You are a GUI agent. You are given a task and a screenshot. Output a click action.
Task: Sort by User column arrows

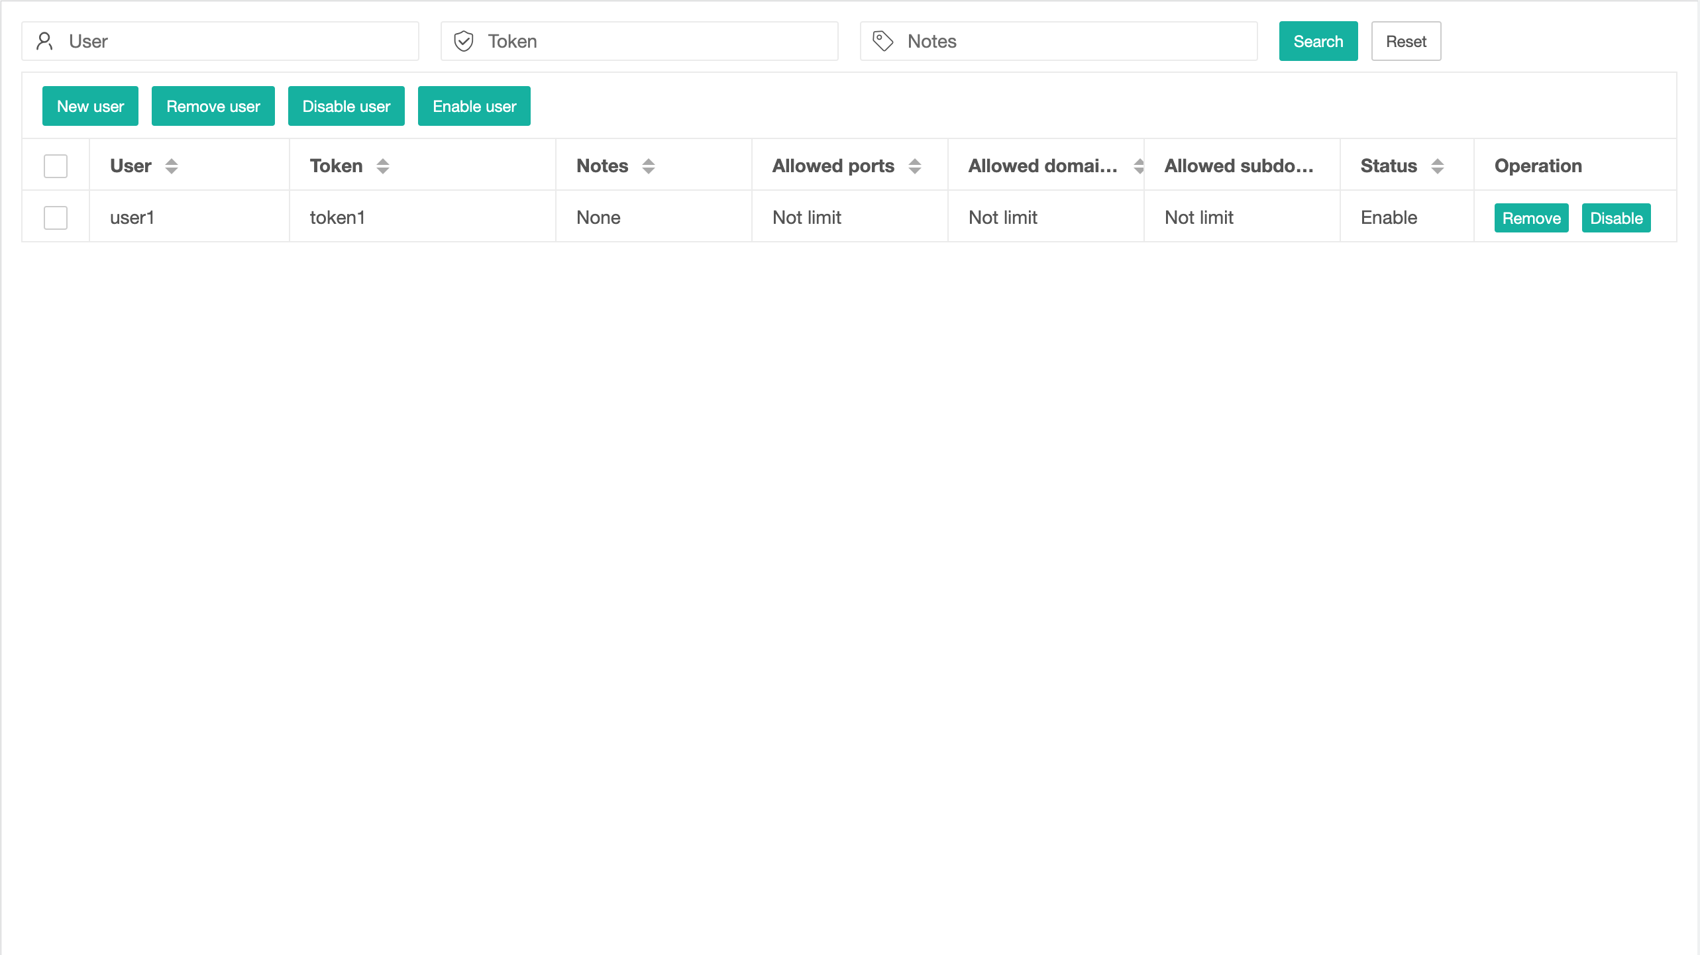click(x=172, y=166)
